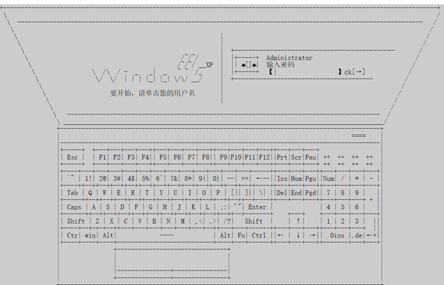This screenshot has height=285, width=444.
Task: Click the Z key
Action: point(97,221)
